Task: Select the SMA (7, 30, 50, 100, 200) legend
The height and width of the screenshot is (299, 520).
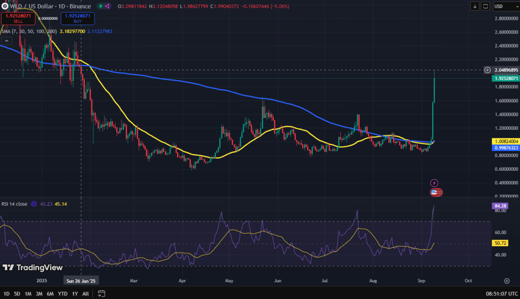Action: coord(29,31)
